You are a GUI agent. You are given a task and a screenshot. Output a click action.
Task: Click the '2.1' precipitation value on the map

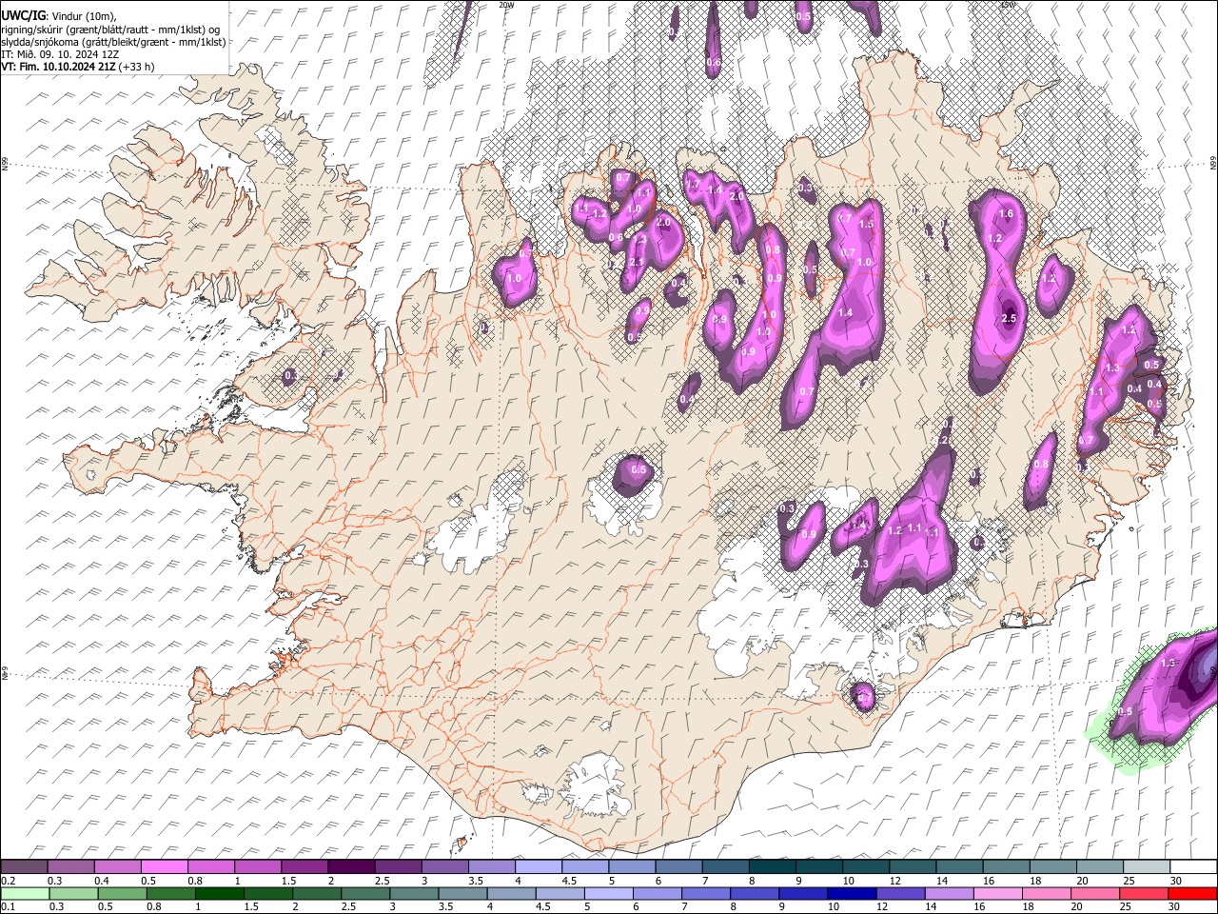638,262
